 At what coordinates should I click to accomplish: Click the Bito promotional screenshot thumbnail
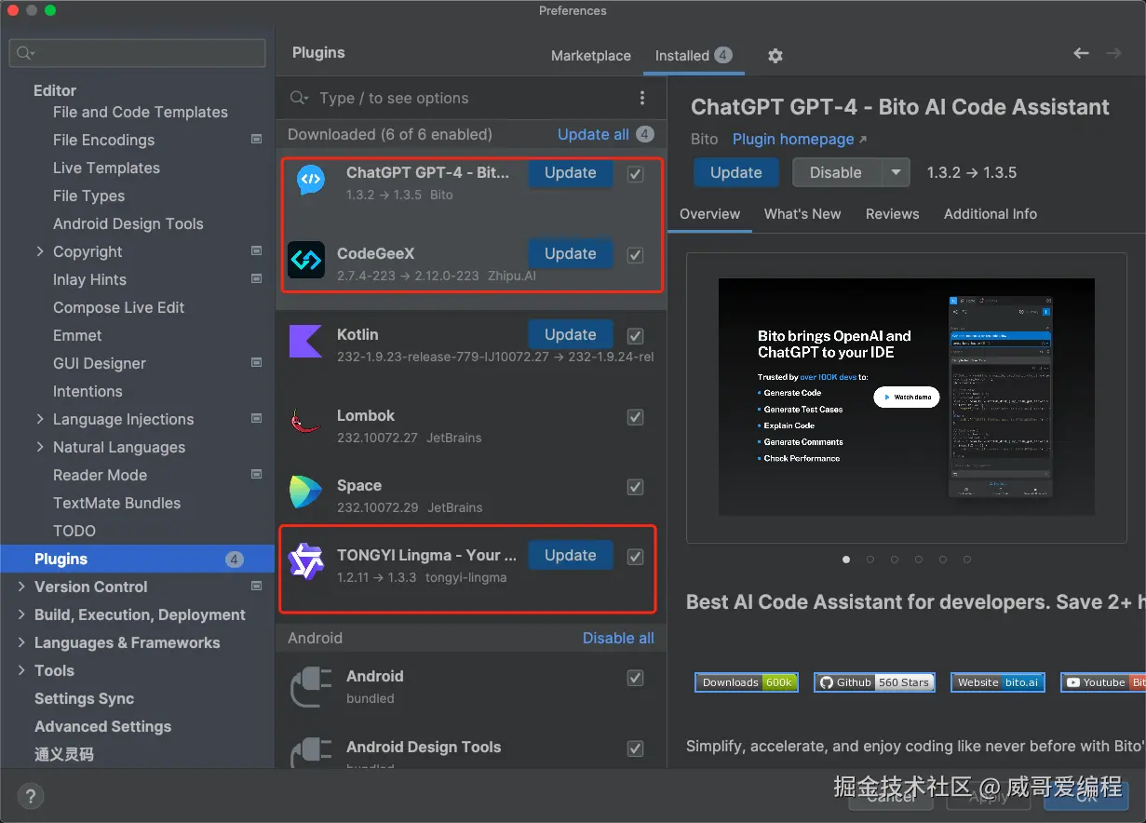tap(906, 397)
